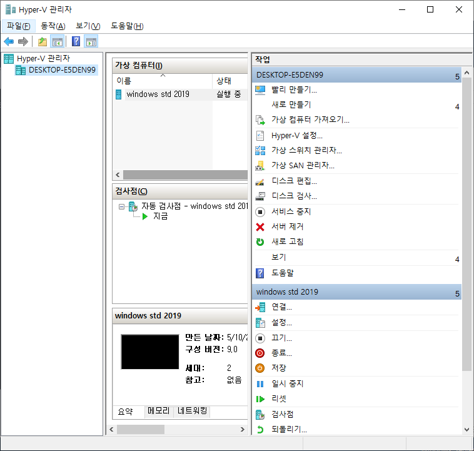Expand the 보기 submenu arrow in actions
474x451 pixels.
[x=457, y=259]
